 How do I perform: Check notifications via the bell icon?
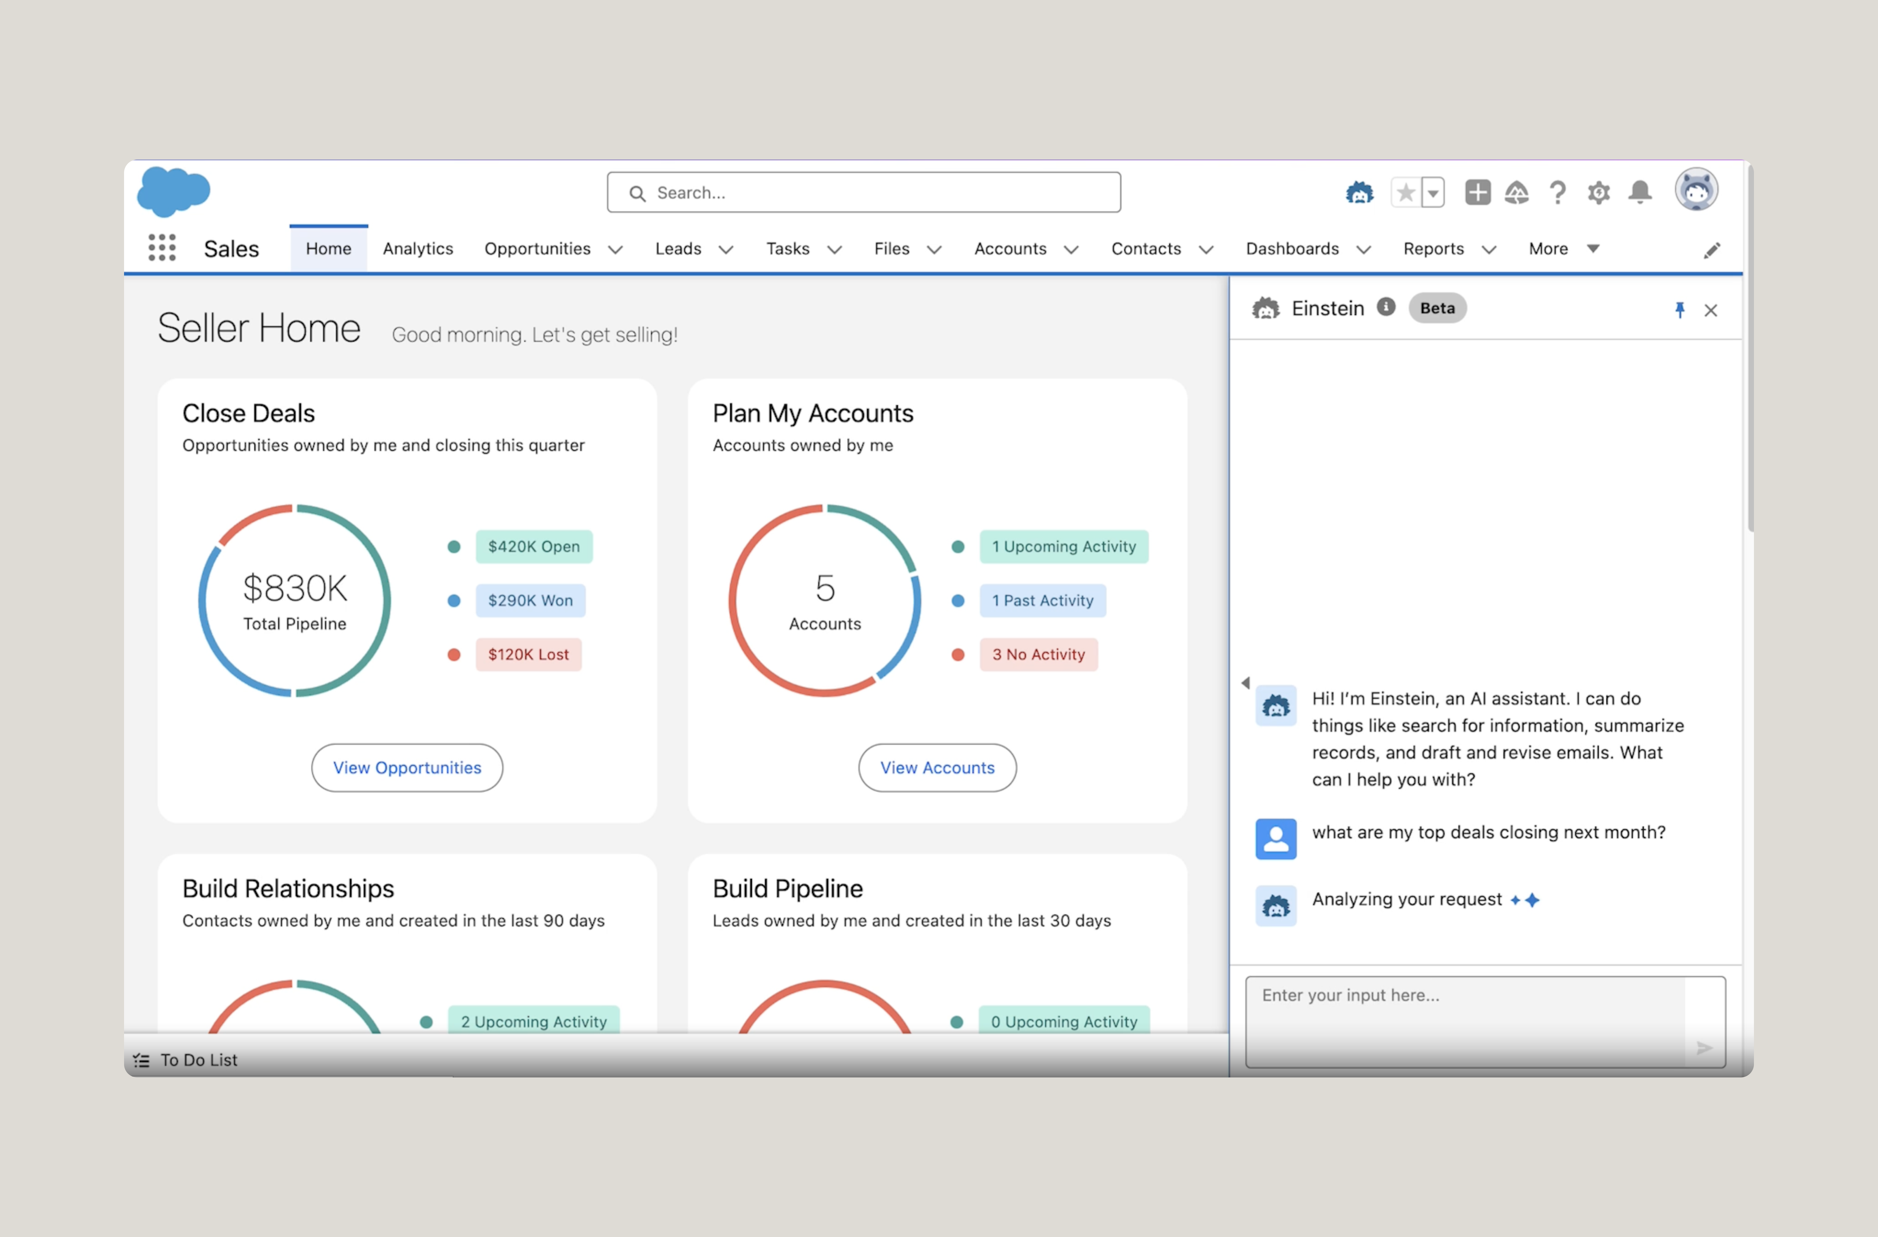1640,192
